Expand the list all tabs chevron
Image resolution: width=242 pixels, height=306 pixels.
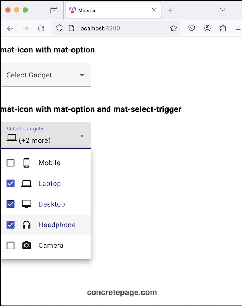point(223,10)
